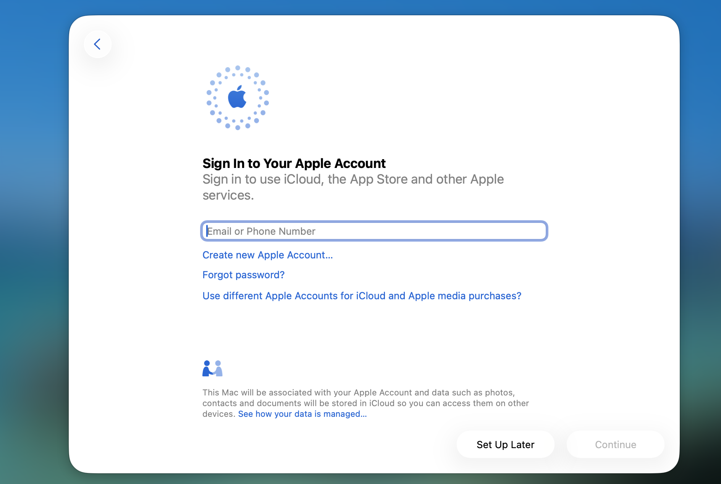Use different Apple Accounts for iCloud link
The width and height of the screenshot is (721, 484).
coord(362,296)
